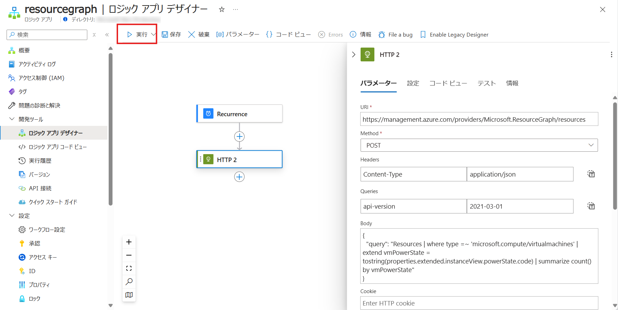Zoom out on the designer canvas
Image resolution: width=618 pixels, height=310 pixels.
[x=129, y=255]
